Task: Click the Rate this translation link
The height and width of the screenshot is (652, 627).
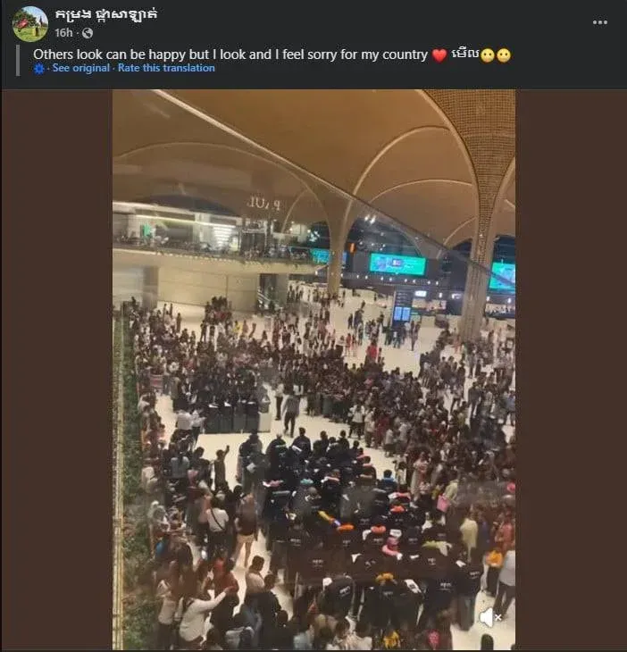Action: 166,68
